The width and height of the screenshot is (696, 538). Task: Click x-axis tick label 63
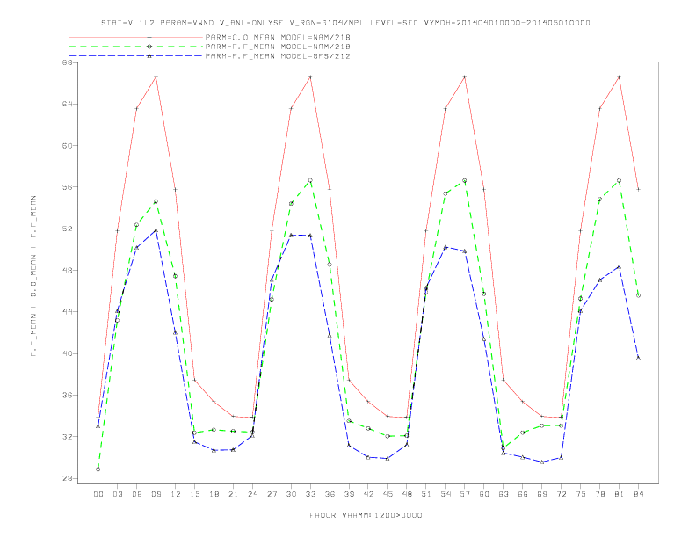pyautogui.click(x=504, y=494)
